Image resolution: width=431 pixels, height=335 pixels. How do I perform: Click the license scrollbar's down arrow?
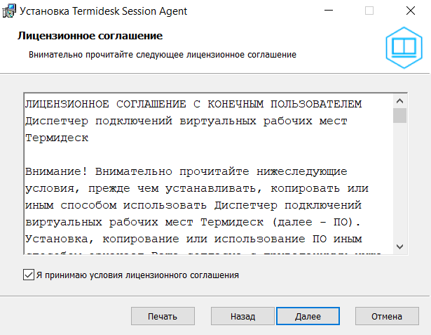(x=400, y=247)
